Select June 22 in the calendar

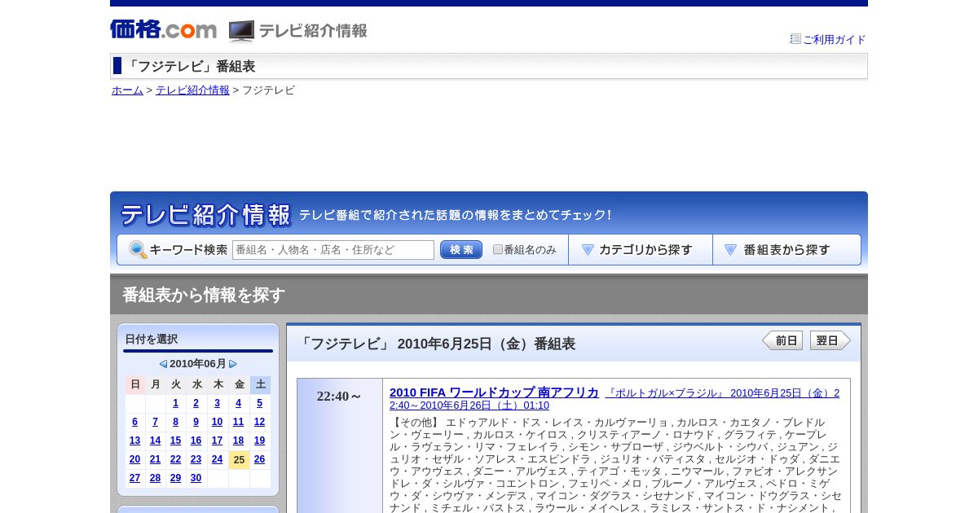point(175,459)
